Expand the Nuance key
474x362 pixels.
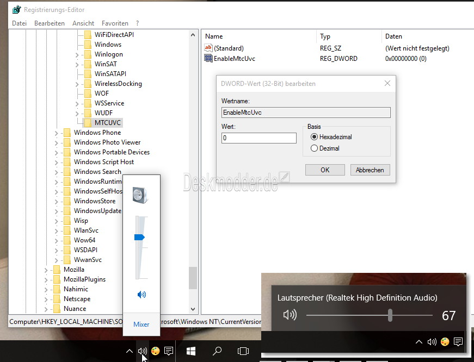pos(46,309)
